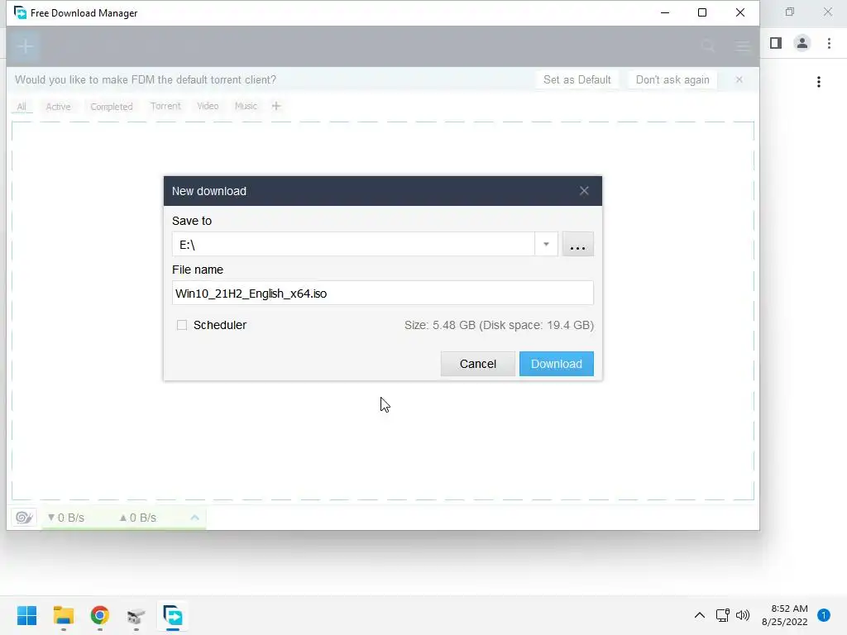The width and height of the screenshot is (847, 635).
Task: Open Chrome three-dot menu
Action: click(x=829, y=43)
